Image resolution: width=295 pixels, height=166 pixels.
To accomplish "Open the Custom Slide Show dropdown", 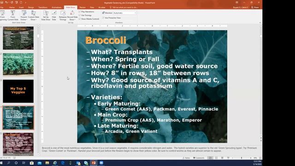I will click(x=34, y=16).
